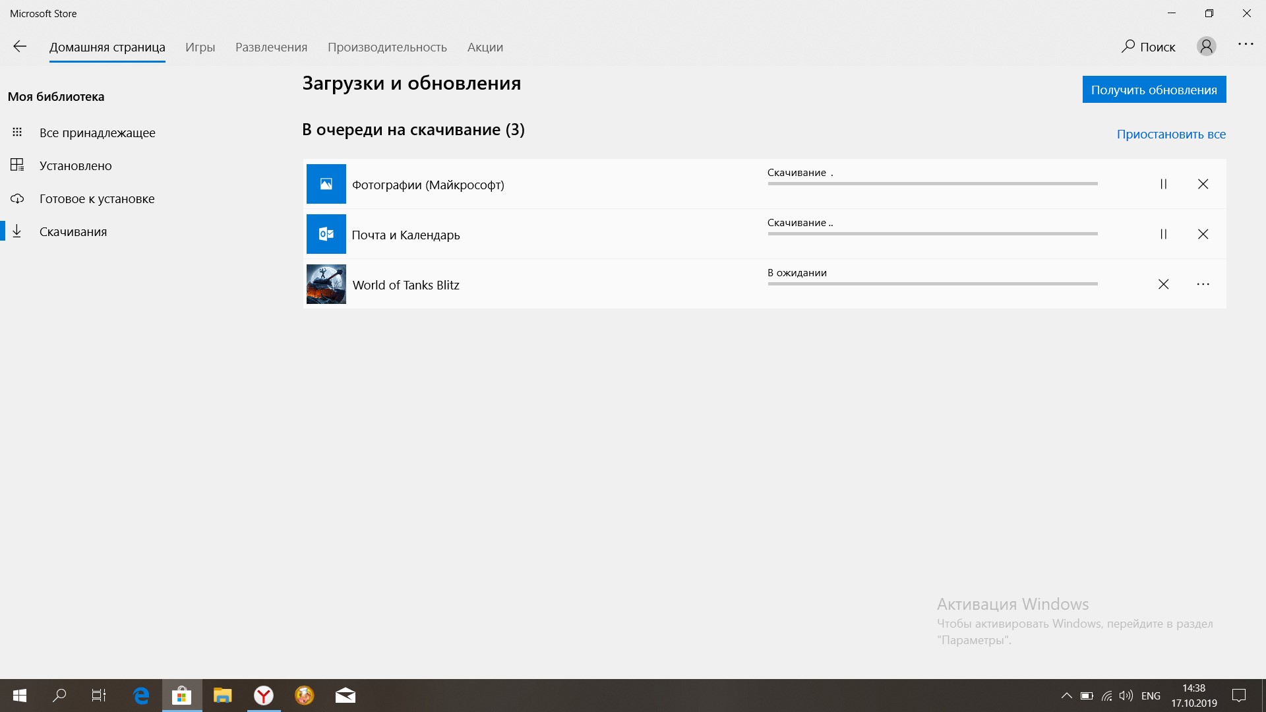Click the World of Tanks Blitz progress bar
Image resolution: width=1266 pixels, height=712 pixels.
click(x=933, y=284)
